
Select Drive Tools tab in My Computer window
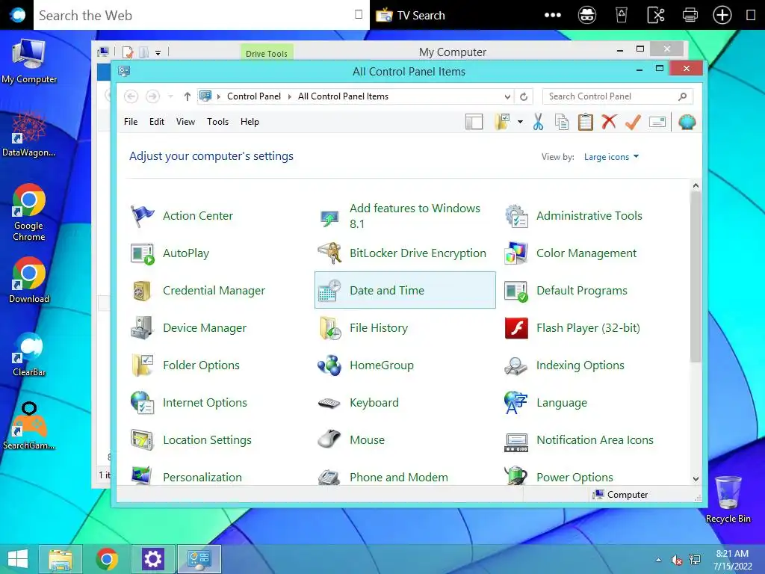point(267,53)
